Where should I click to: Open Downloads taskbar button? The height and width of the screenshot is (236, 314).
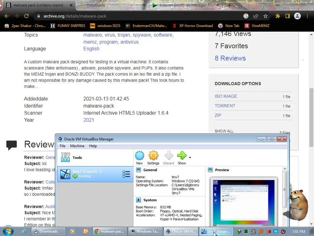[48, 231]
